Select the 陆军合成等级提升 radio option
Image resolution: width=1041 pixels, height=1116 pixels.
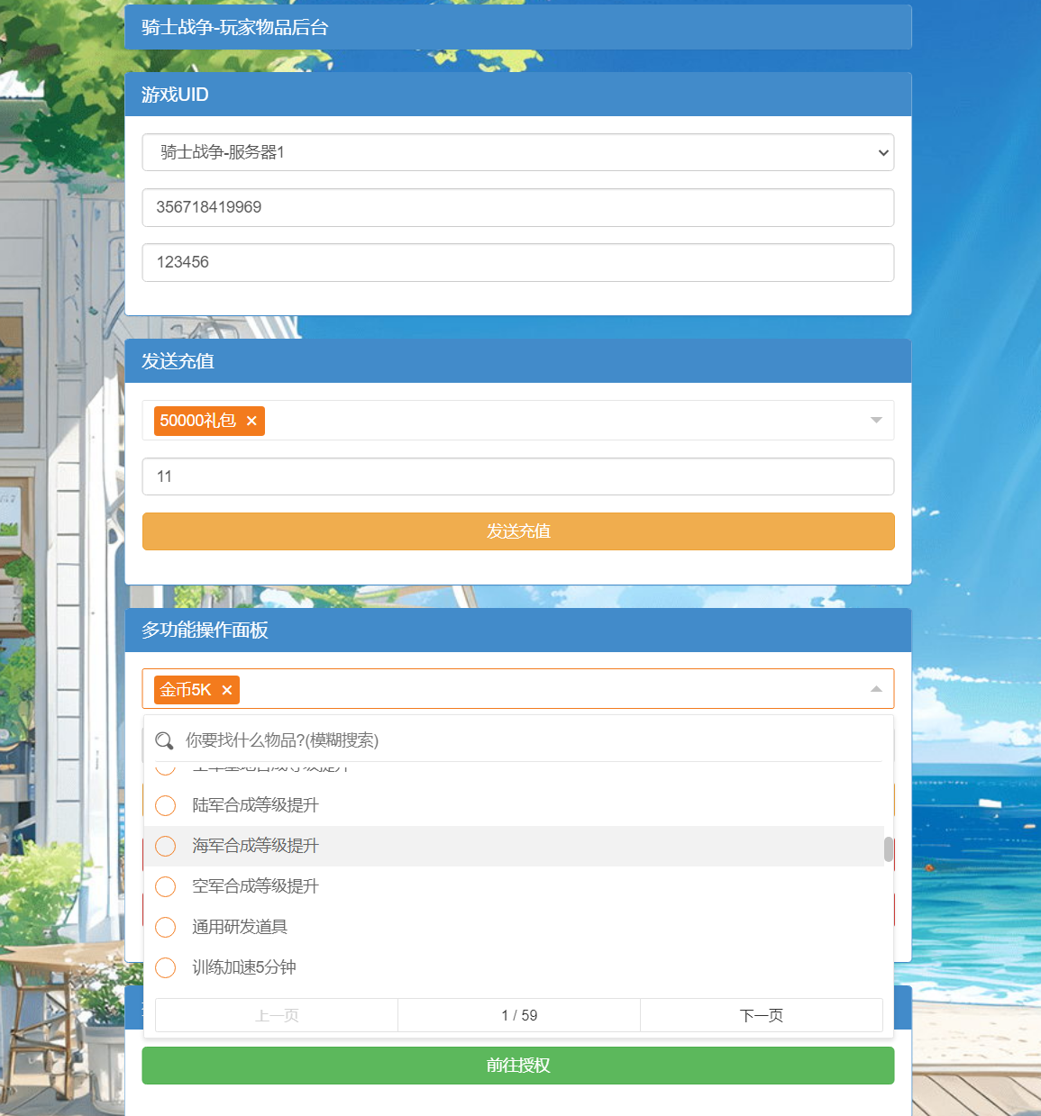point(166,805)
